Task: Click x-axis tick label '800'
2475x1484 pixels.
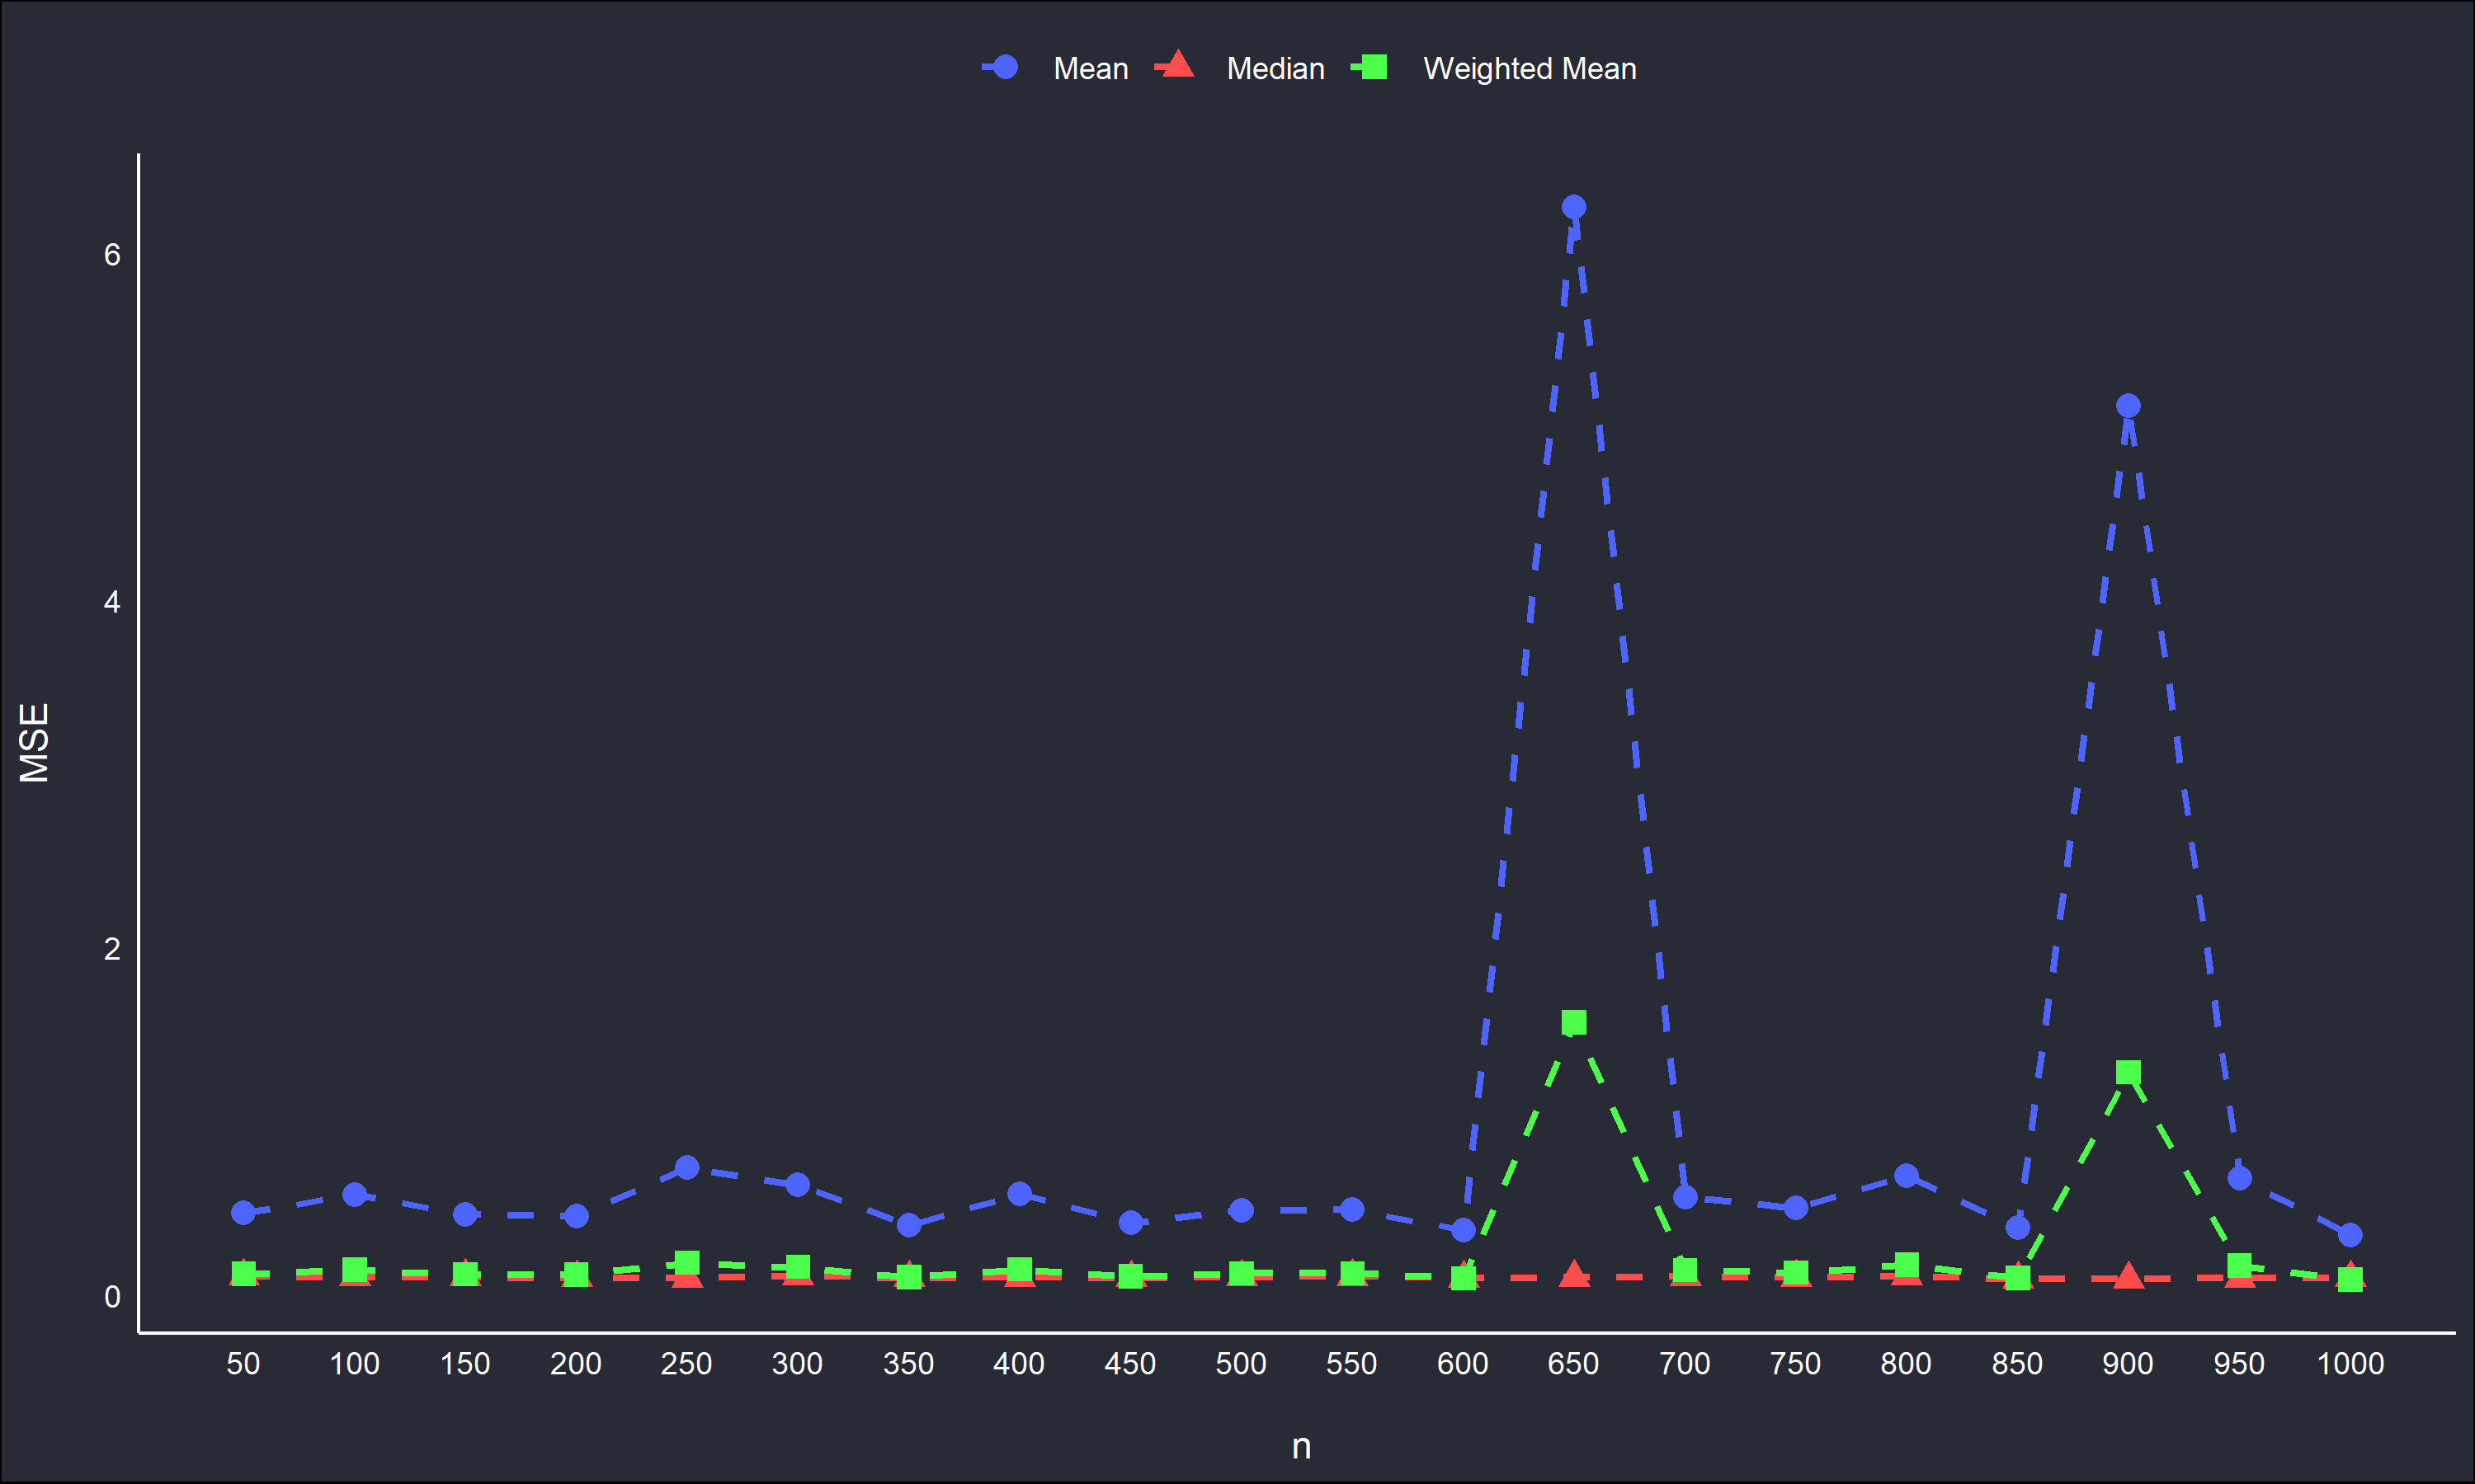Action: click(x=1907, y=1364)
